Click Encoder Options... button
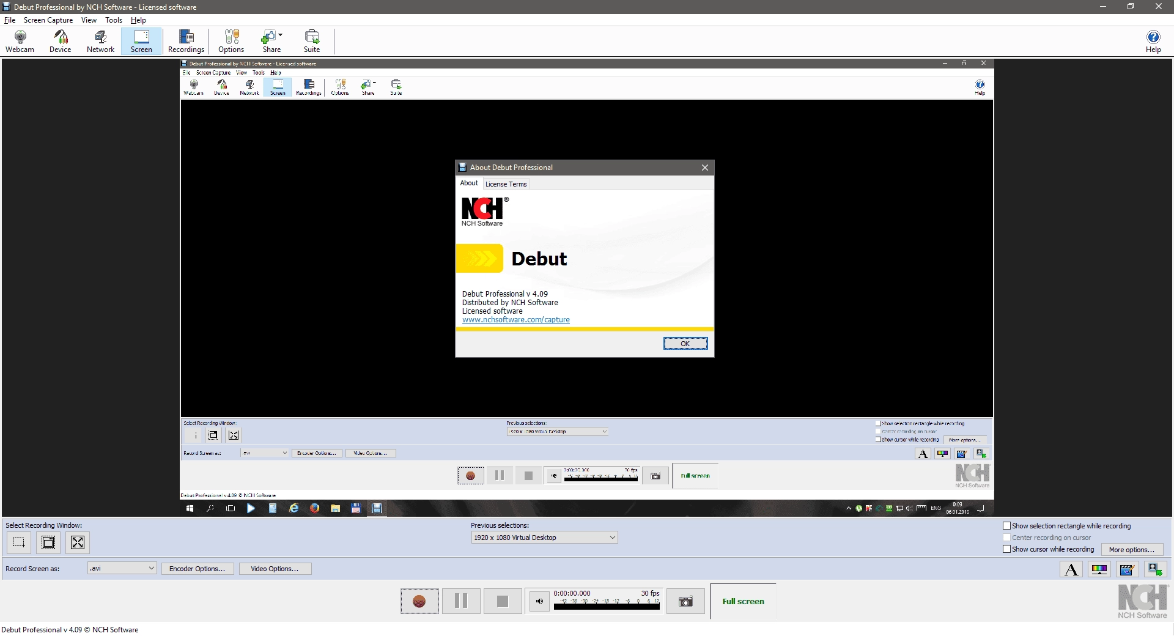The image size is (1174, 636). tap(197, 569)
